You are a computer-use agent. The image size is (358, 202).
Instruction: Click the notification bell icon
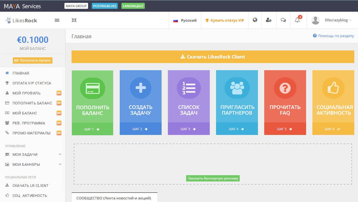297,20
